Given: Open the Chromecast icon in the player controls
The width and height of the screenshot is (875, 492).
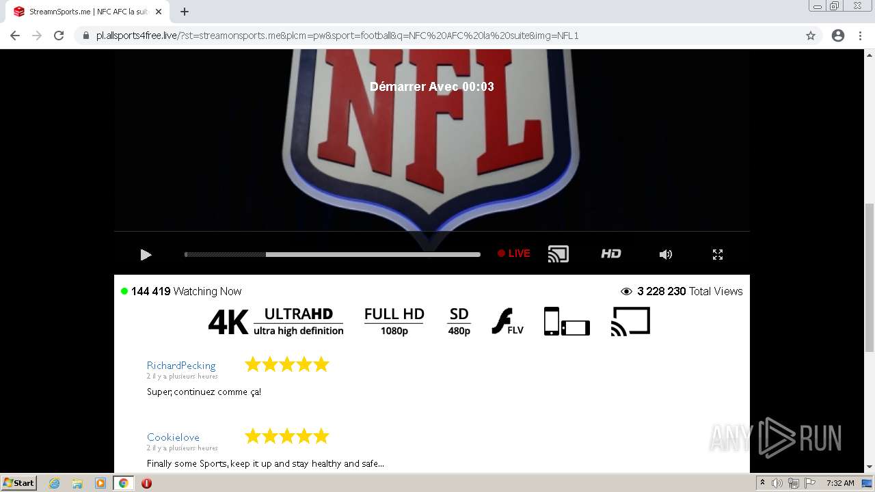Looking at the screenshot, I should 558,254.
